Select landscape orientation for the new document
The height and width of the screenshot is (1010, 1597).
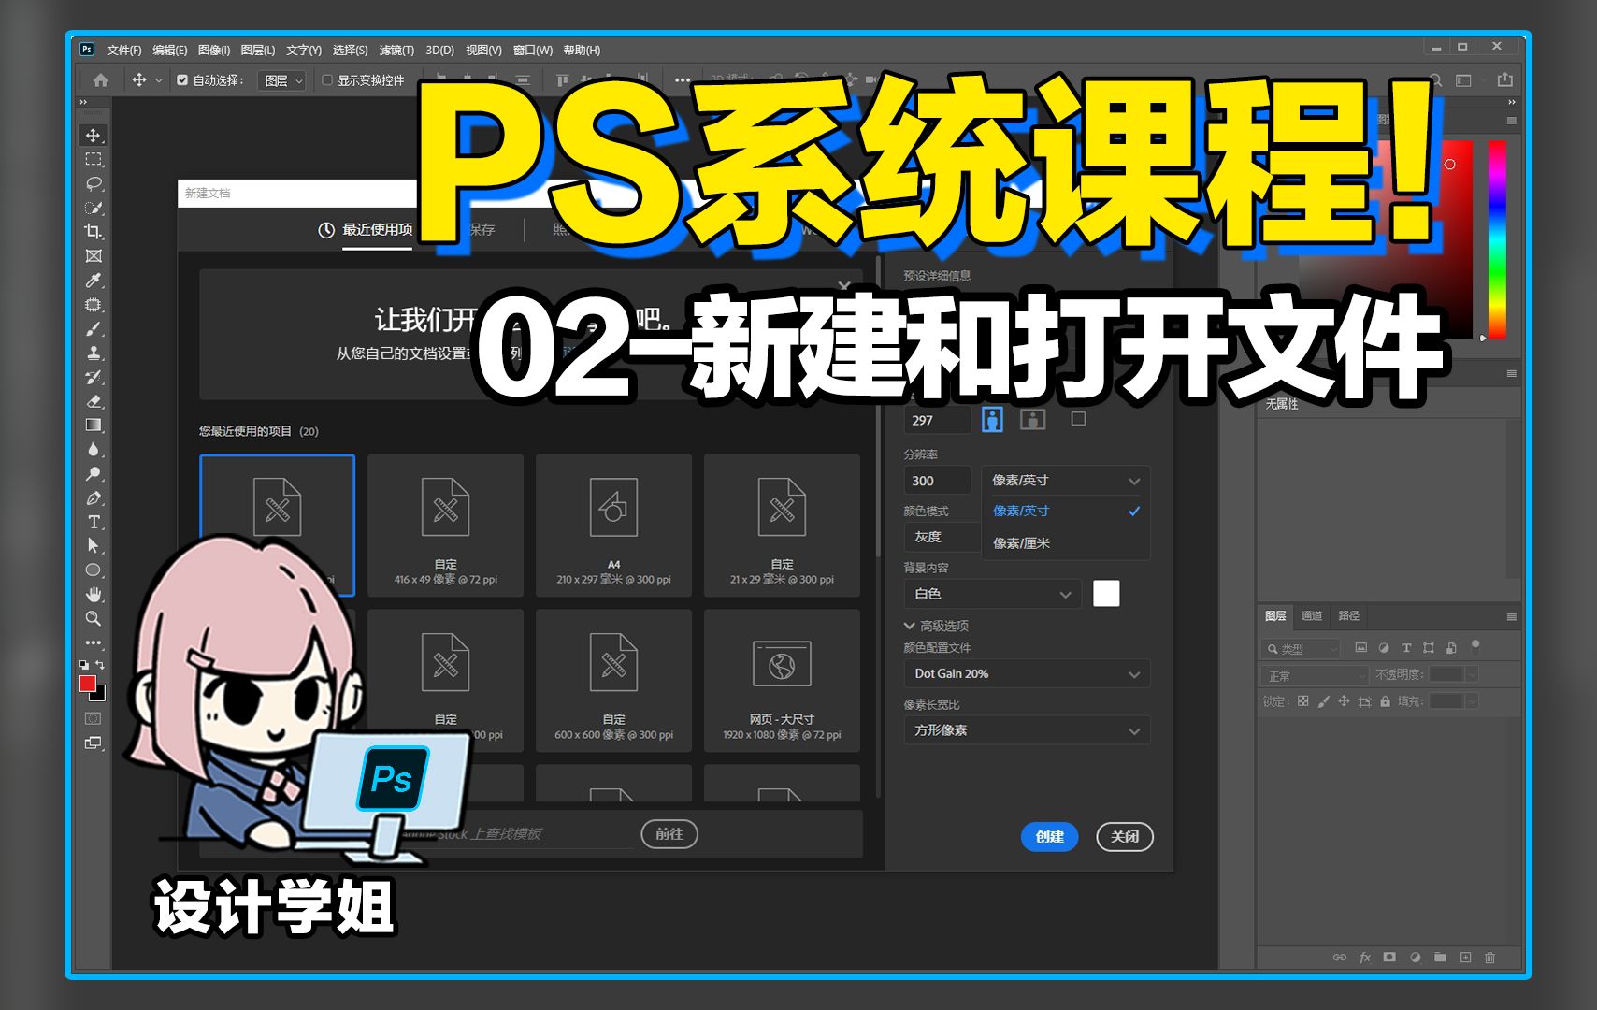pyautogui.click(x=1032, y=419)
